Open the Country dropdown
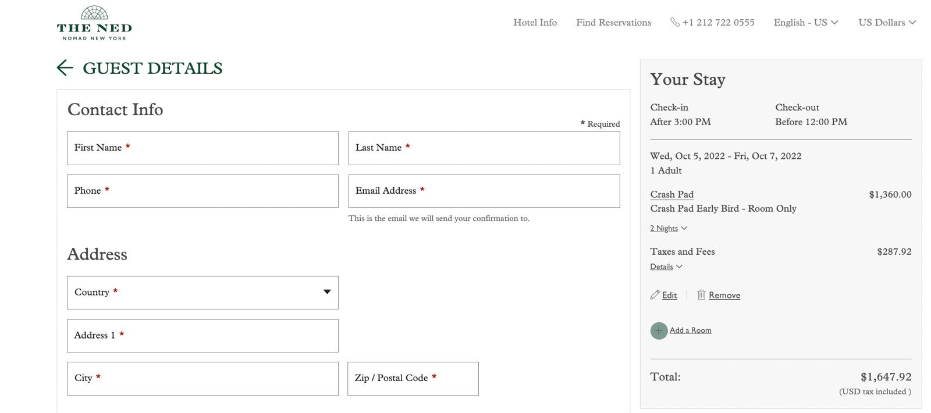 [x=202, y=293]
